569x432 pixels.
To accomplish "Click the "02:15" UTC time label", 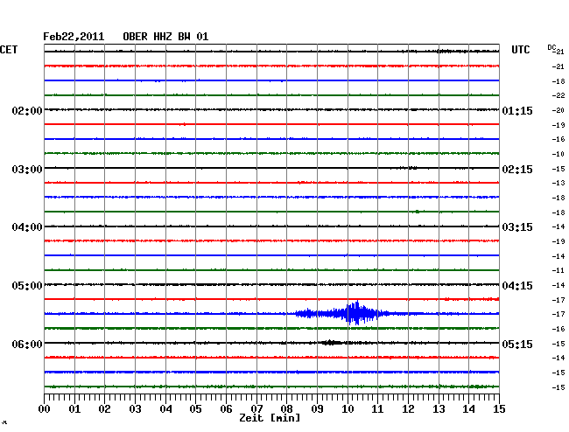I will 517,170.
